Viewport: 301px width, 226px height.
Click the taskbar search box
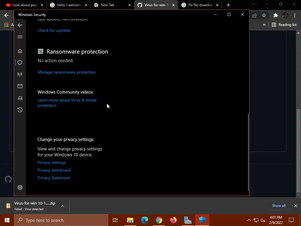(61, 220)
